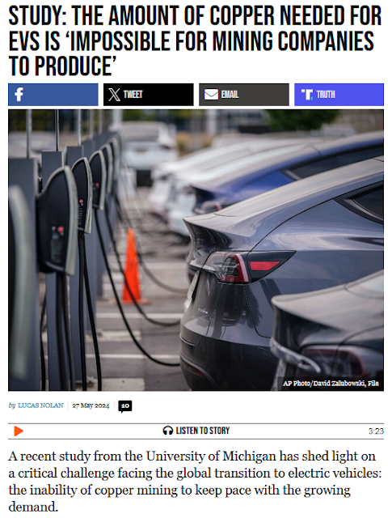This screenshot has height=518, width=392.
Task: Select the LISTEN TO STORY label
Action: (x=203, y=431)
